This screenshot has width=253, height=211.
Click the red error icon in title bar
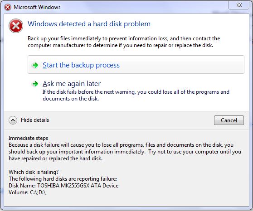(8, 7)
